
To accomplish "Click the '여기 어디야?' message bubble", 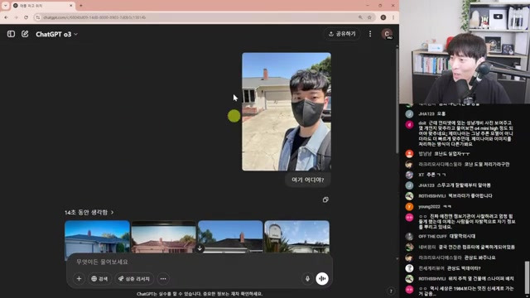I will [x=307, y=180].
